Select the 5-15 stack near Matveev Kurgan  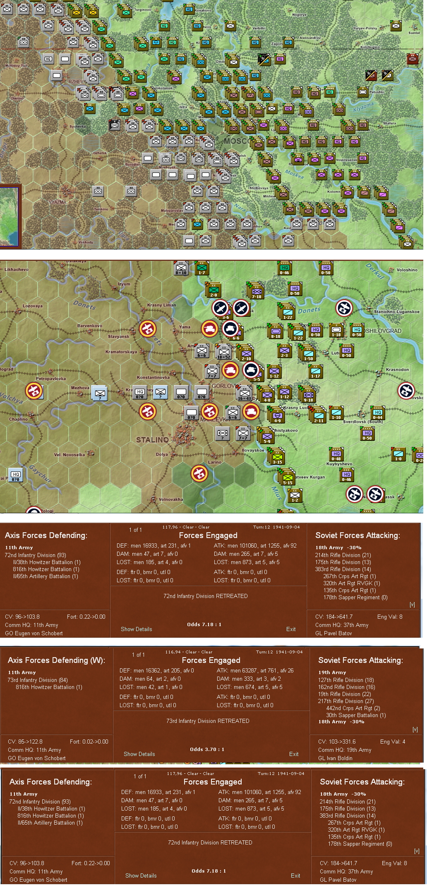287,477
